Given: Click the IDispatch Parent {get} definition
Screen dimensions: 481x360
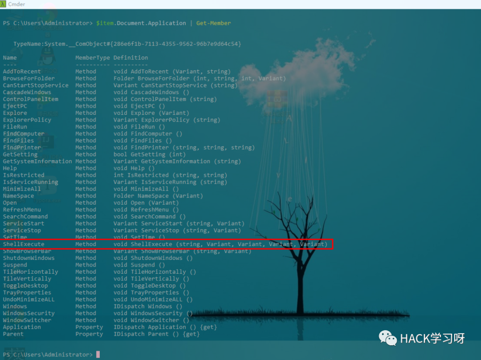Looking at the screenshot, I should click(157, 334).
